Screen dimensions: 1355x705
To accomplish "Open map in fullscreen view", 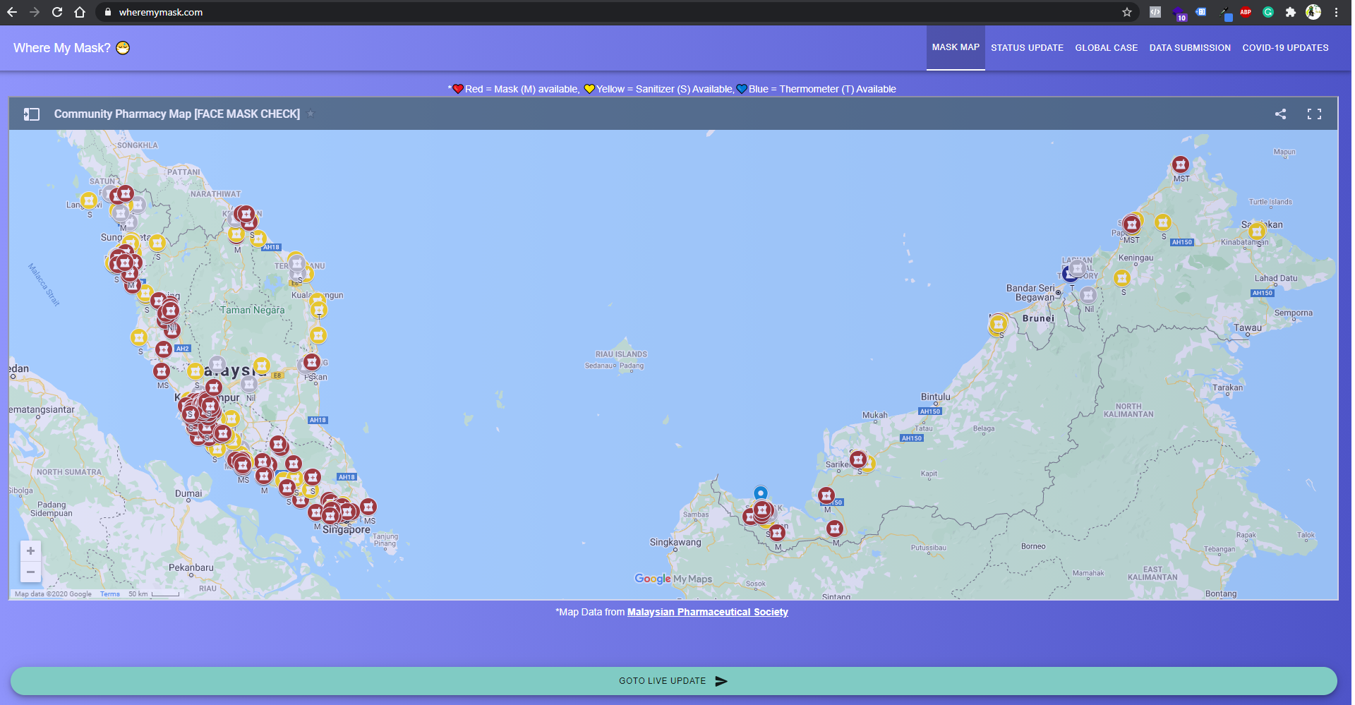I will coord(1313,114).
